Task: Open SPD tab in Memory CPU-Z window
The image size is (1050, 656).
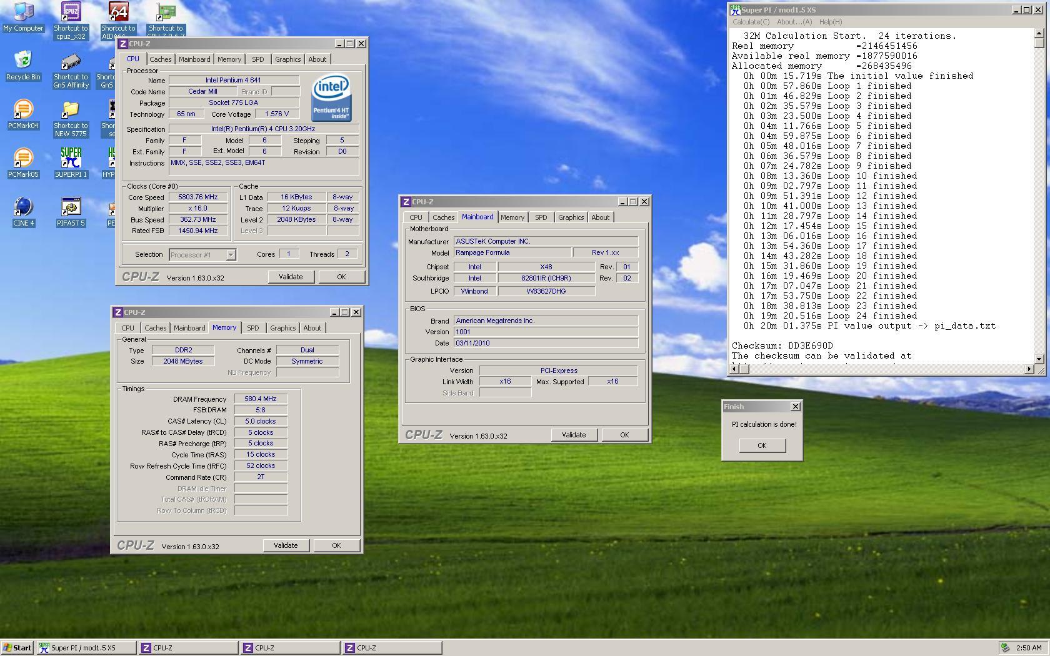Action: click(252, 328)
